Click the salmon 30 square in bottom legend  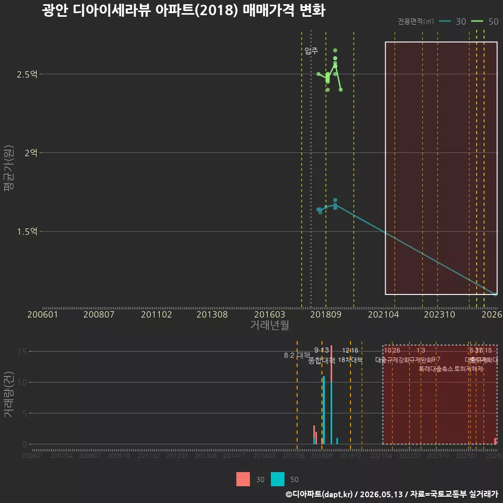coord(243,479)
